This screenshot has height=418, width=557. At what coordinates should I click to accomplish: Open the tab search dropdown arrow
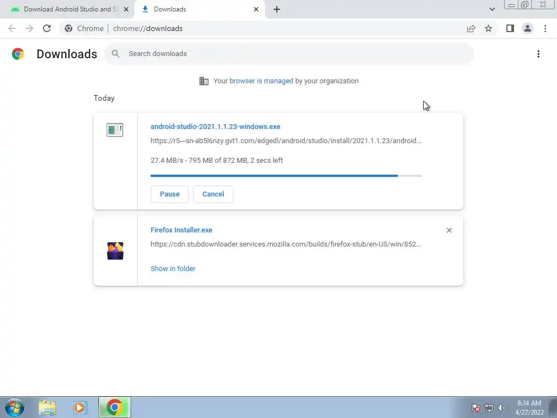492,9
